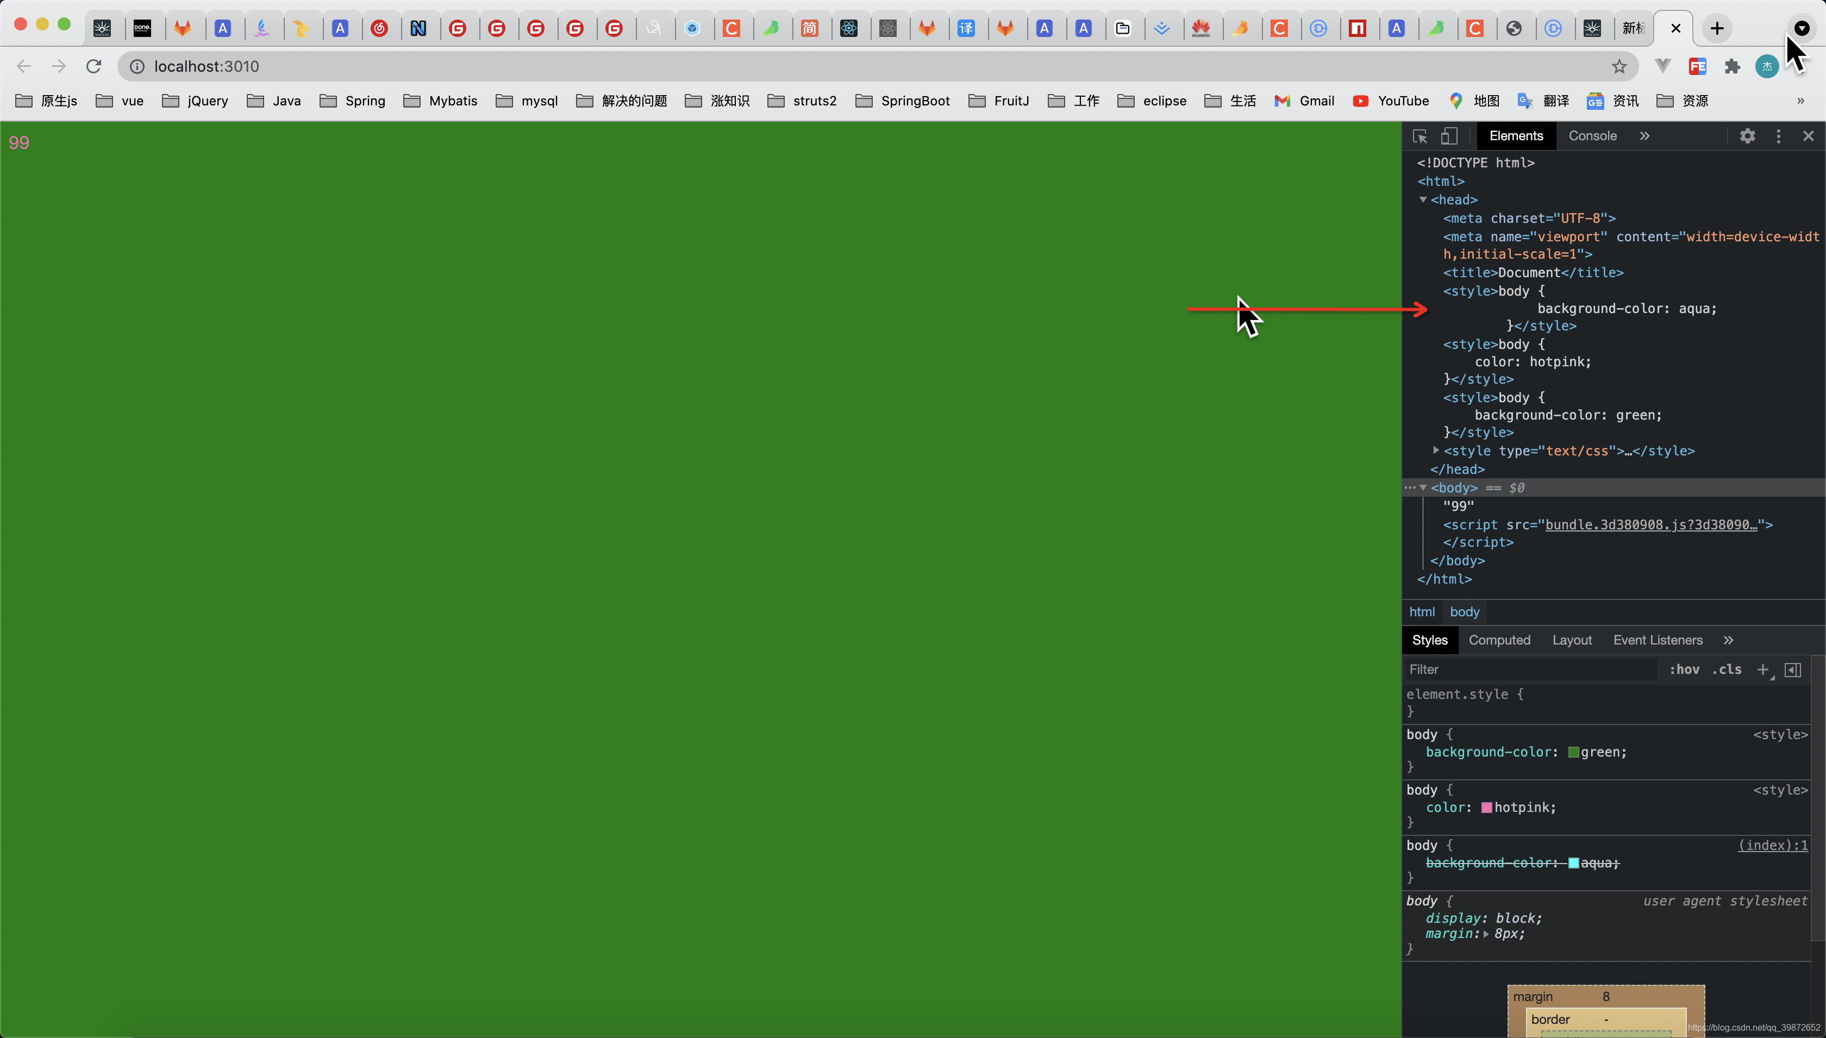Select the element.style rule block
The height and width of the screenshot is (1038, 1826).
[x=1606, y=703]
